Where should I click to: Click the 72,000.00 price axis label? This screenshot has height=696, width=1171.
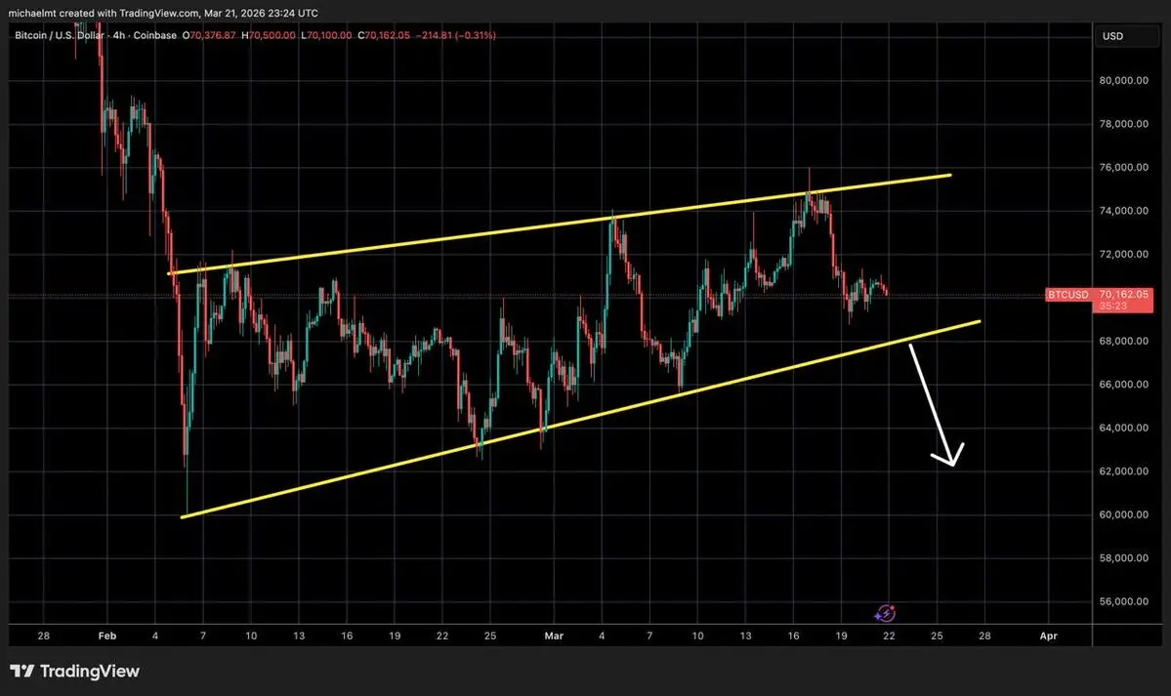point(1123,254)
